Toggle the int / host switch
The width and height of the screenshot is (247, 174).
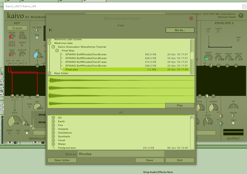[x=37, y=30]
